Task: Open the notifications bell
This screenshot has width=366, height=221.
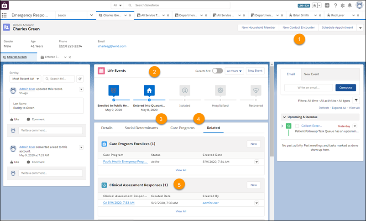Action: click(350, 5)
